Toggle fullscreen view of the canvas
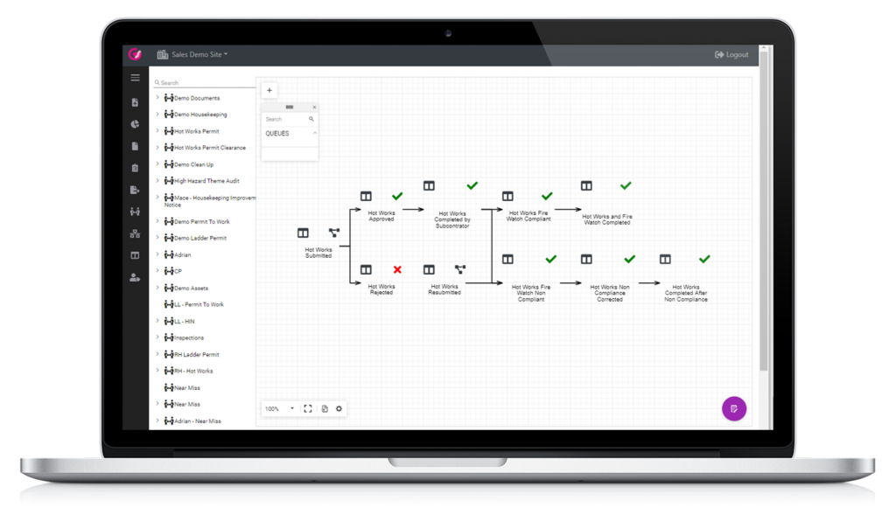 pyautogui.click(x=308, y=408)
